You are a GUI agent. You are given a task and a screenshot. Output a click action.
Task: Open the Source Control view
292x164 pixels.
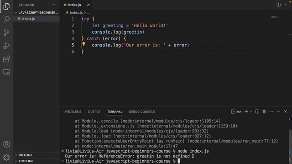6,33
